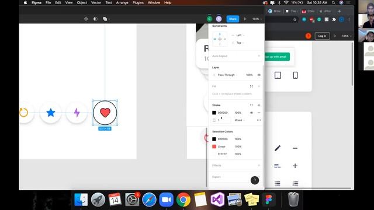This screenshot has height=210, width=374.
Task: Remove the stroke with the minus icon
Action: [259, 113]
